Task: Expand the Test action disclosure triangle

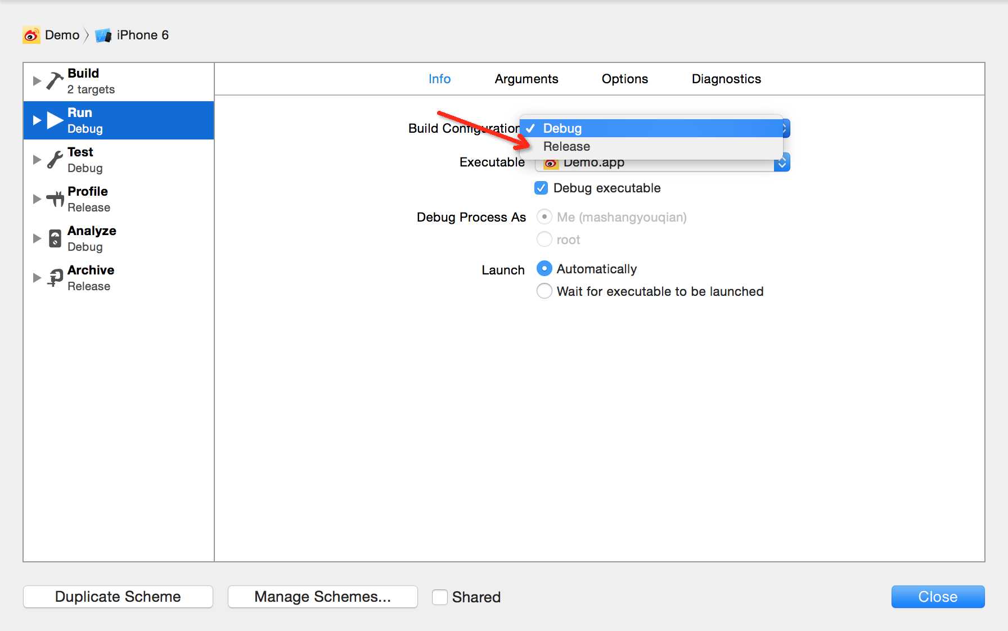Action: (x=37, y=160)
